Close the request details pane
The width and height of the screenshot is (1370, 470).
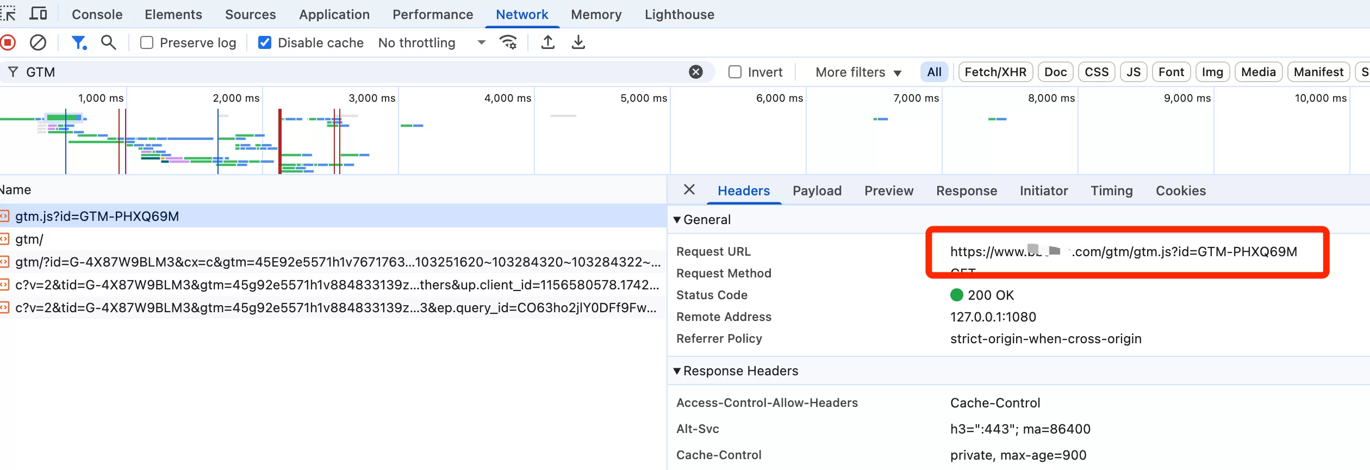point(689,189)
